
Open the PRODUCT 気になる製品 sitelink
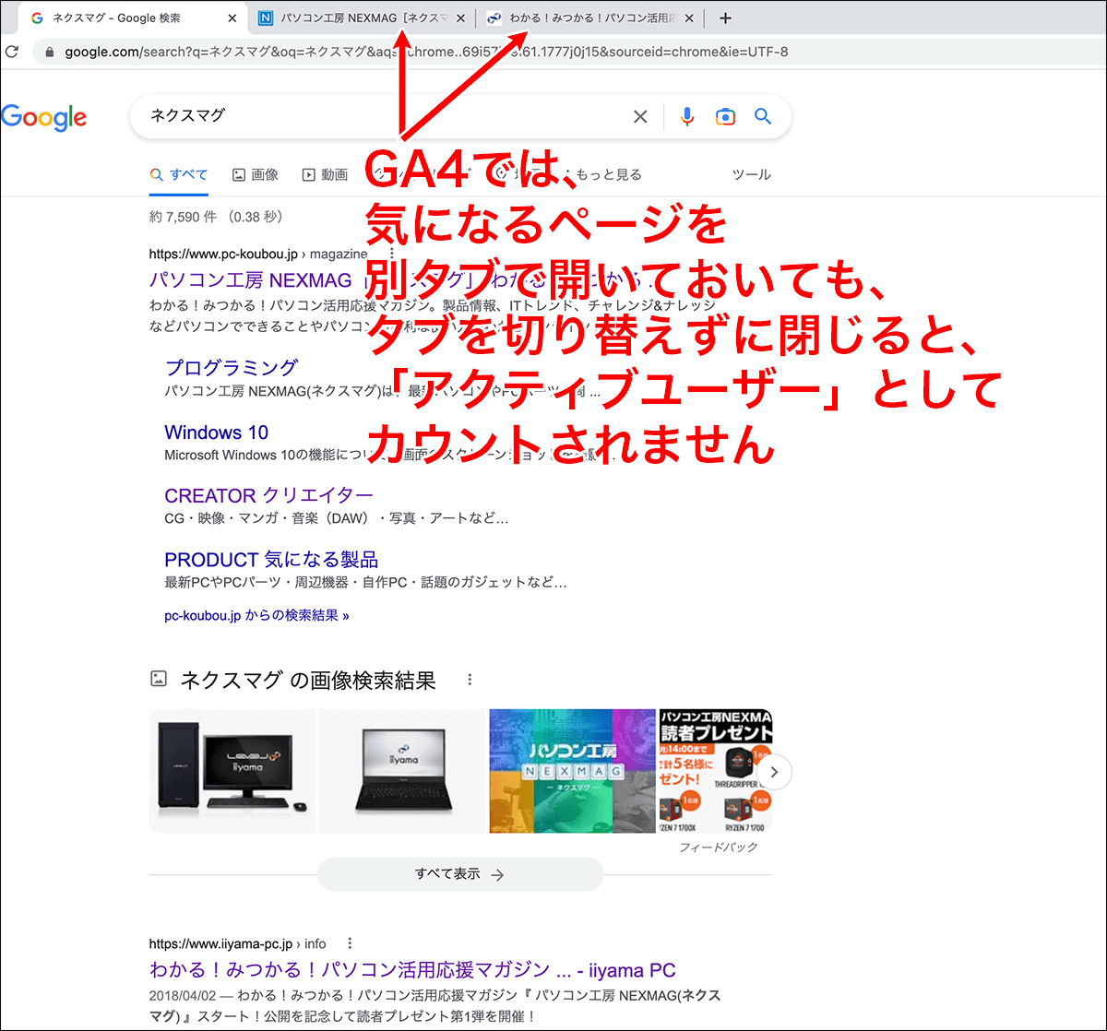[271, 560]
